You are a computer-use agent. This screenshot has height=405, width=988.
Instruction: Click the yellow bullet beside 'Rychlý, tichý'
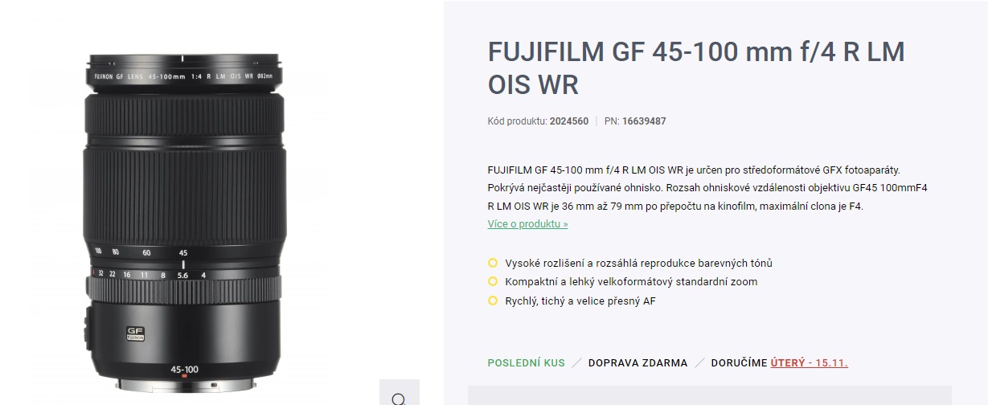(493, 301)
